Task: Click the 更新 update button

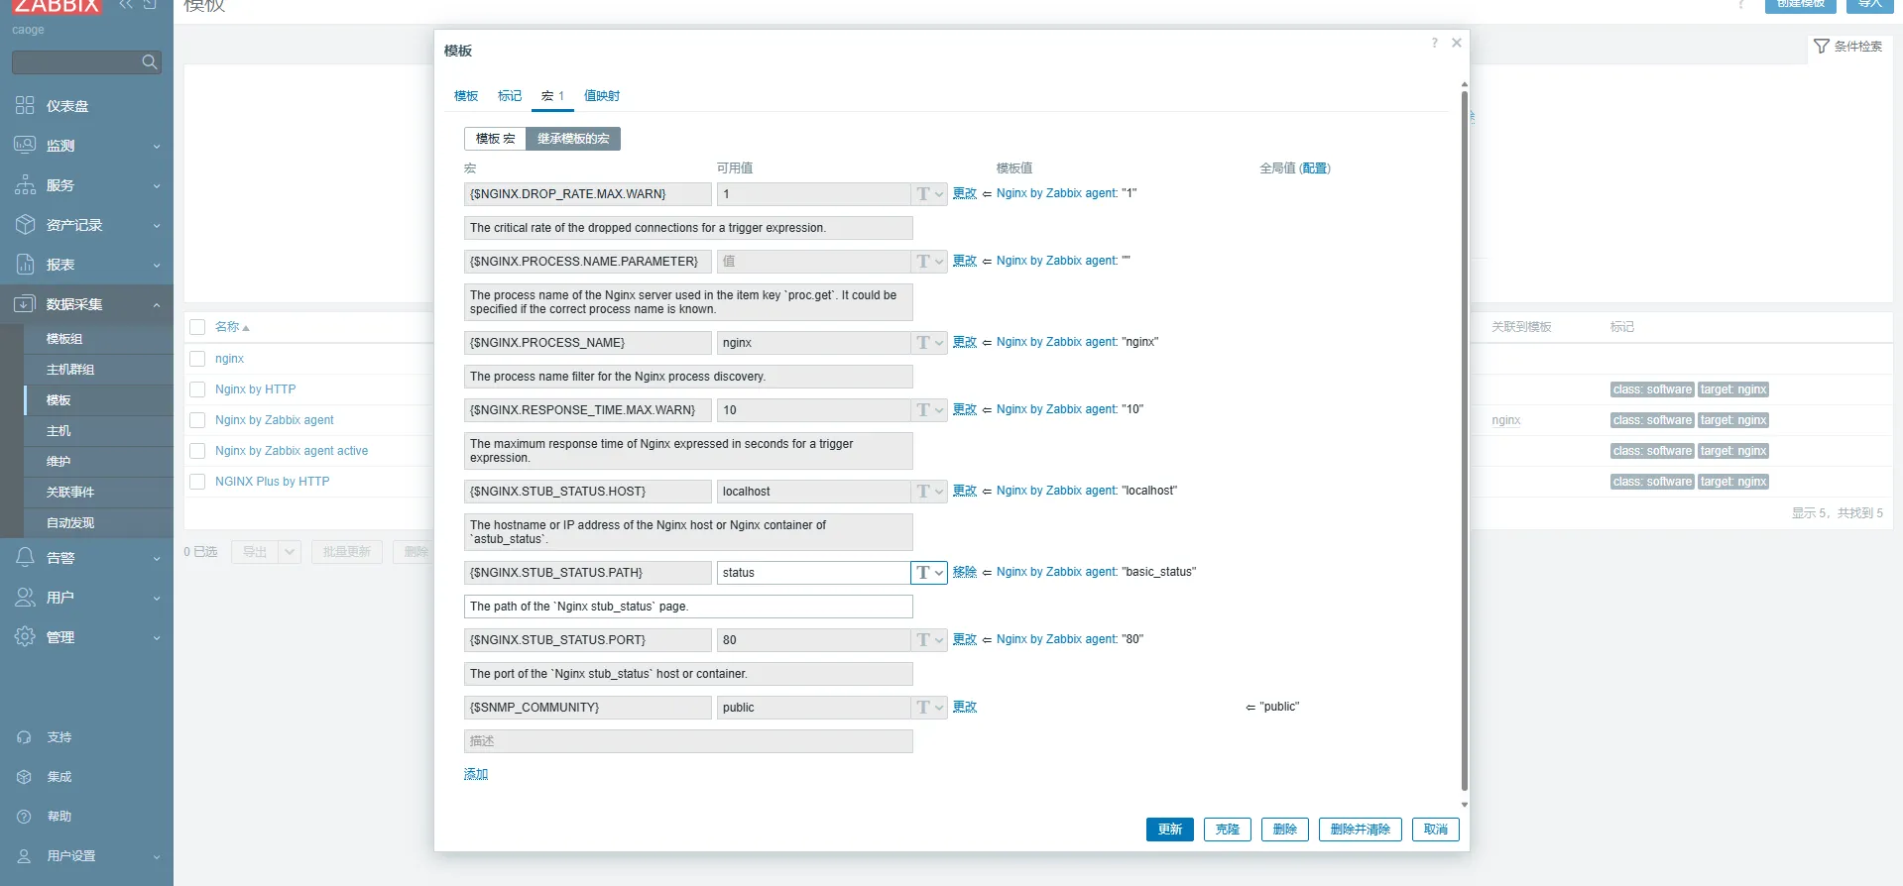Action: 1169,830
